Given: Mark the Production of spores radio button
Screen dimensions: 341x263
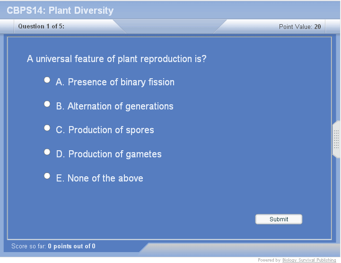Looking at the screenshot, I should click(47, 128).
